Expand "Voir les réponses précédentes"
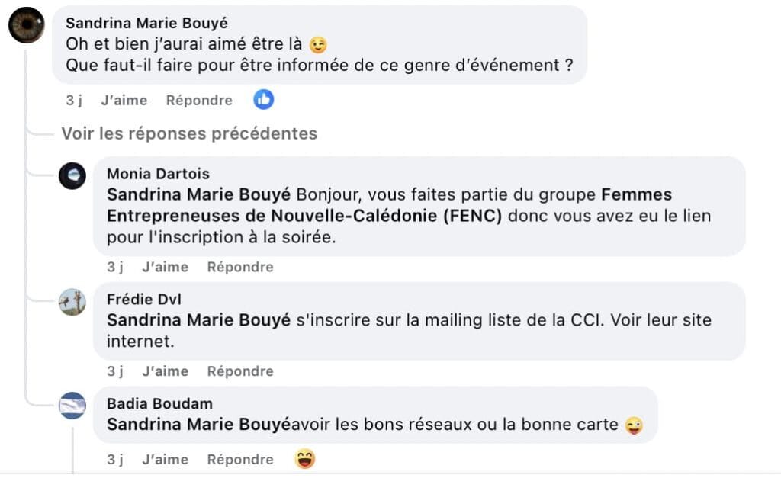 tap(189, 134)
